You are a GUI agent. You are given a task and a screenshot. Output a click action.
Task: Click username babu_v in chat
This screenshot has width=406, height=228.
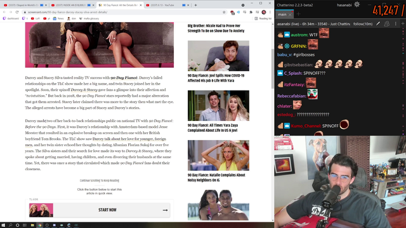click(285, 54)
